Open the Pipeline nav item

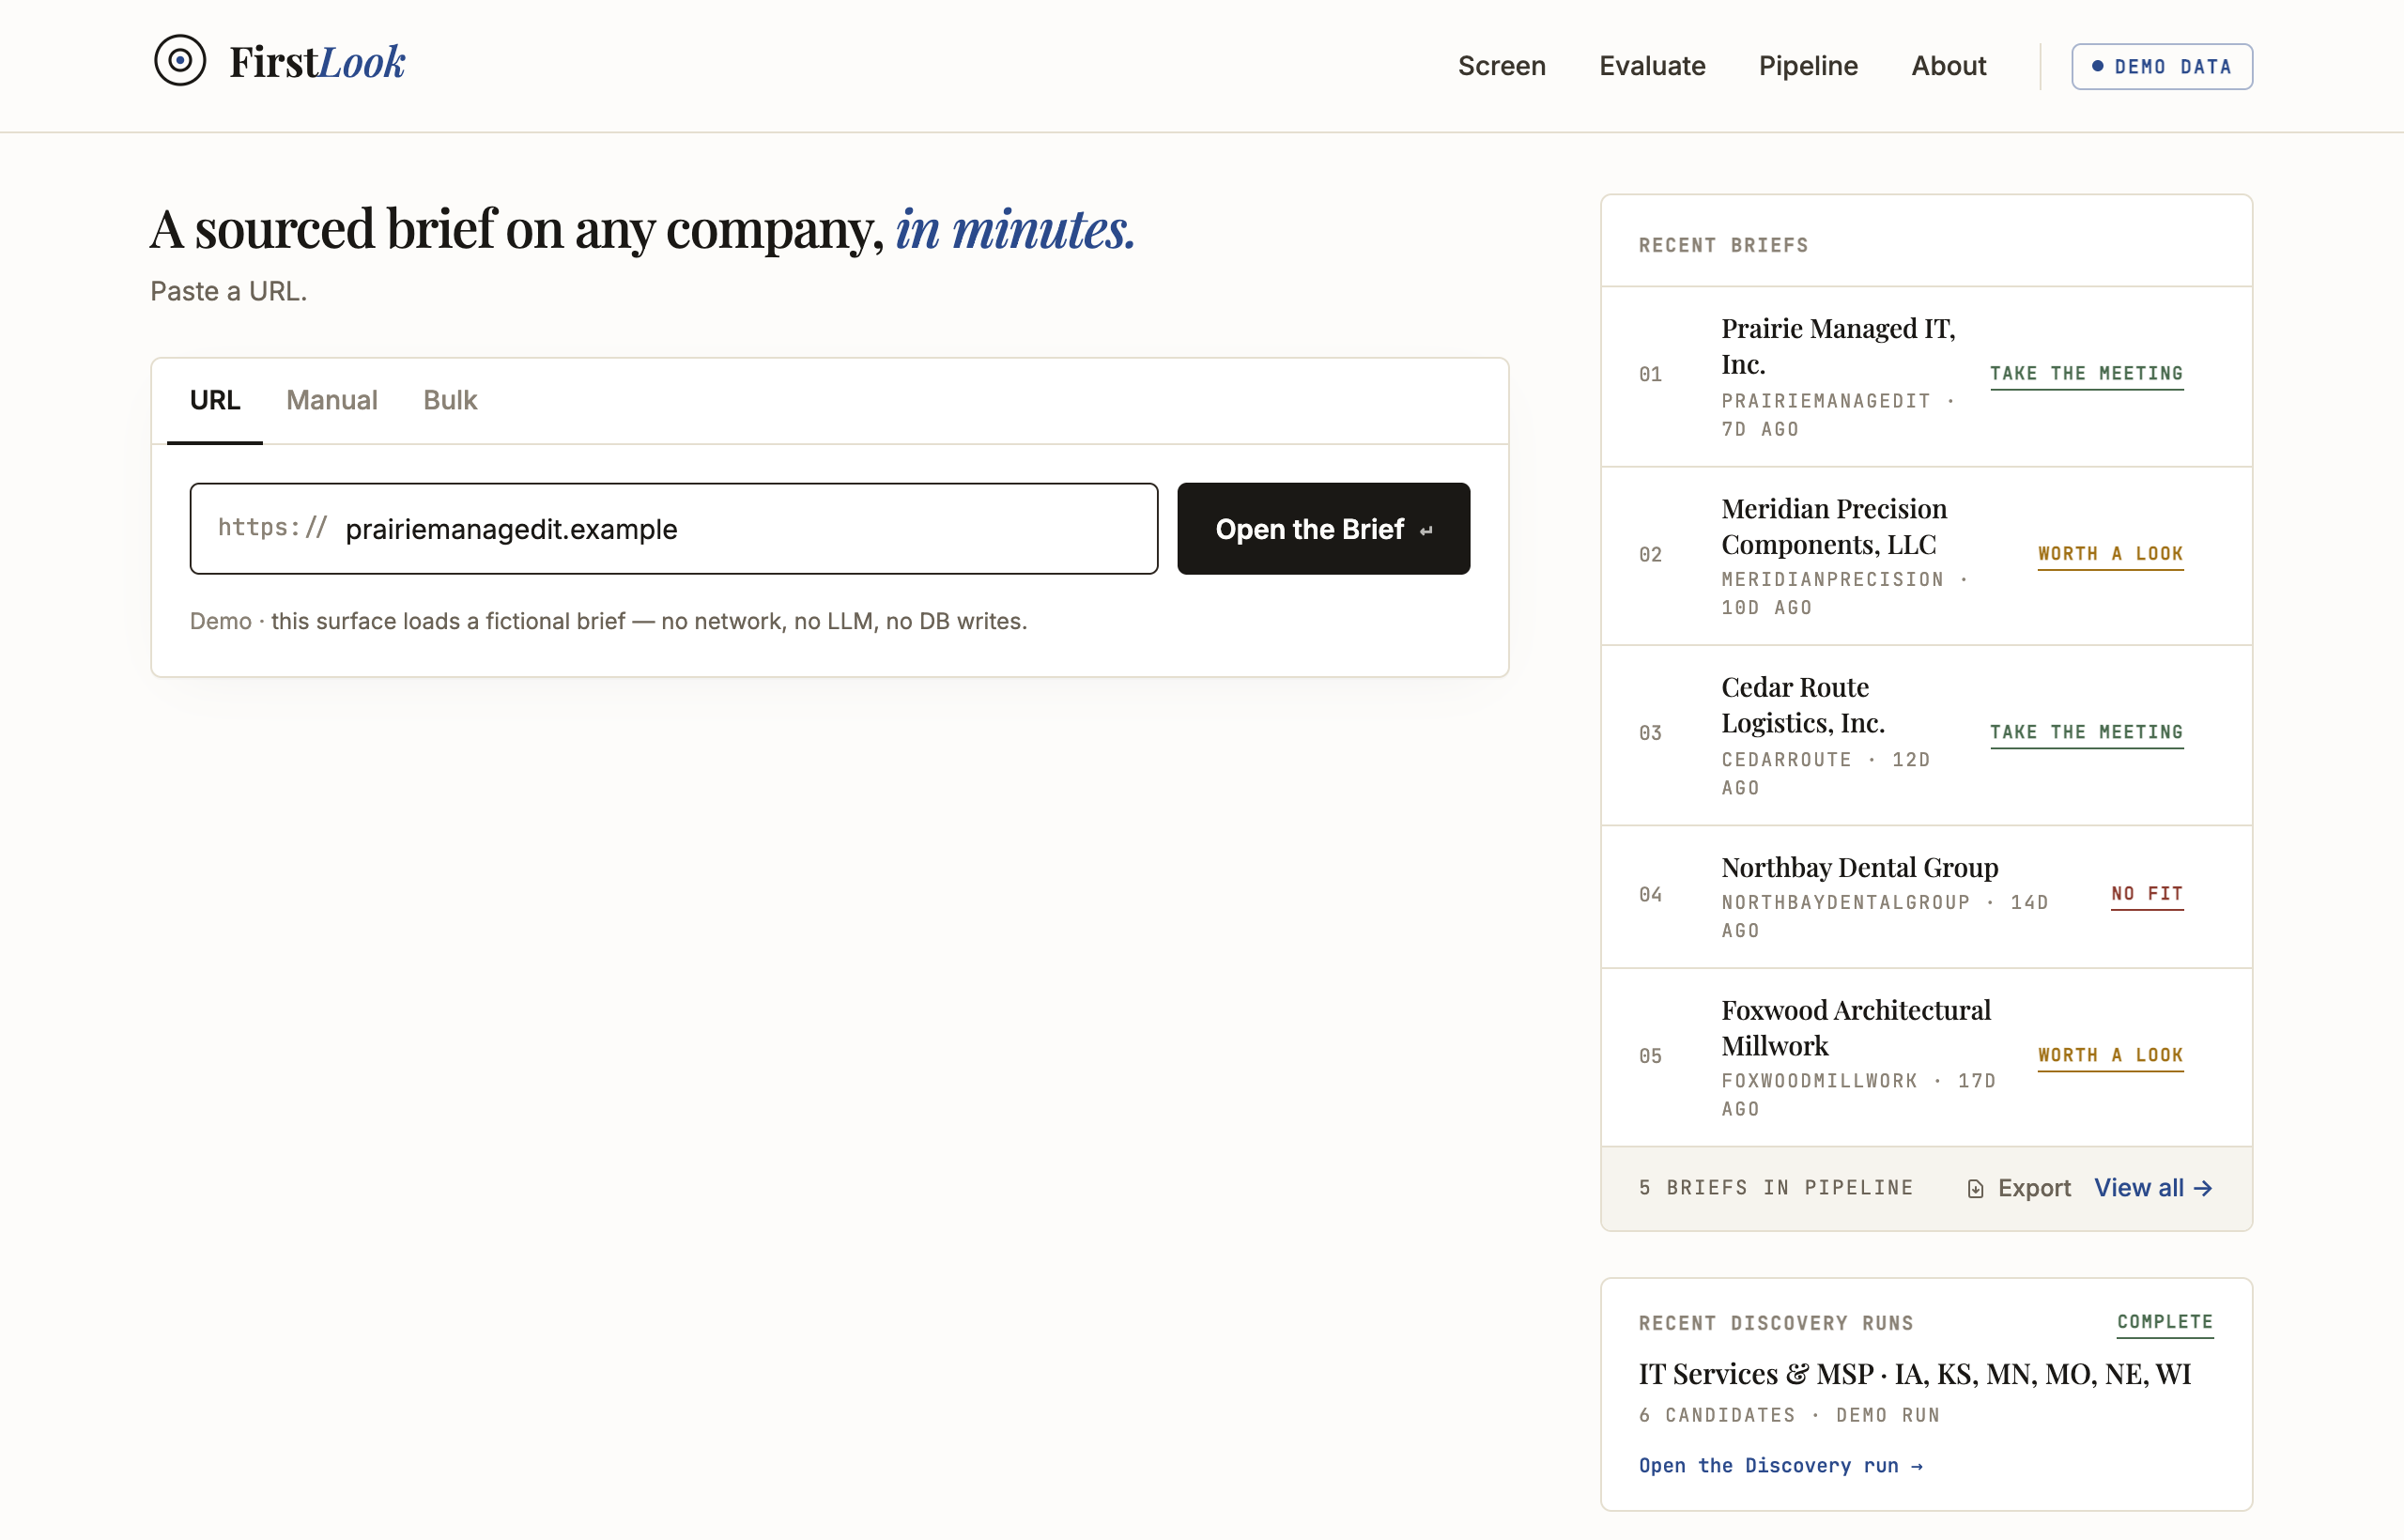[x=1808, y=66]
